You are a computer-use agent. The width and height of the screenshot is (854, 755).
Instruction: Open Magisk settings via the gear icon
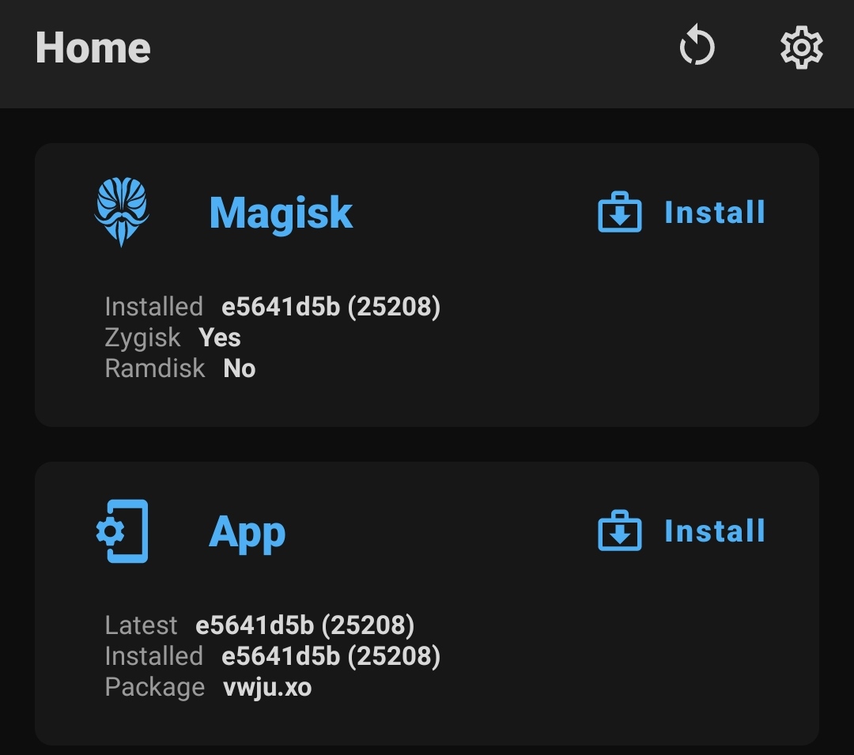(x=801, y=47)
